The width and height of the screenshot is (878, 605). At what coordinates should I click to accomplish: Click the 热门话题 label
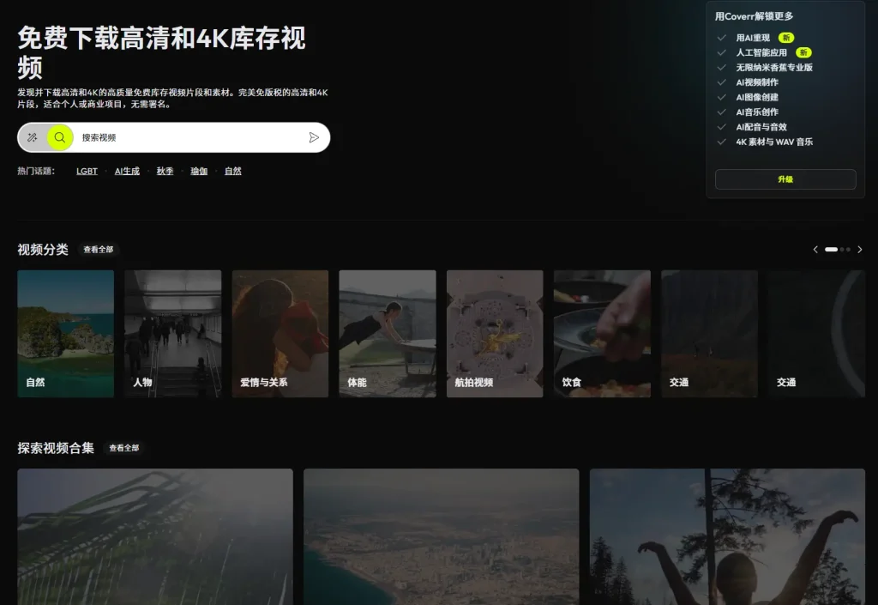[x=36, y=171]
